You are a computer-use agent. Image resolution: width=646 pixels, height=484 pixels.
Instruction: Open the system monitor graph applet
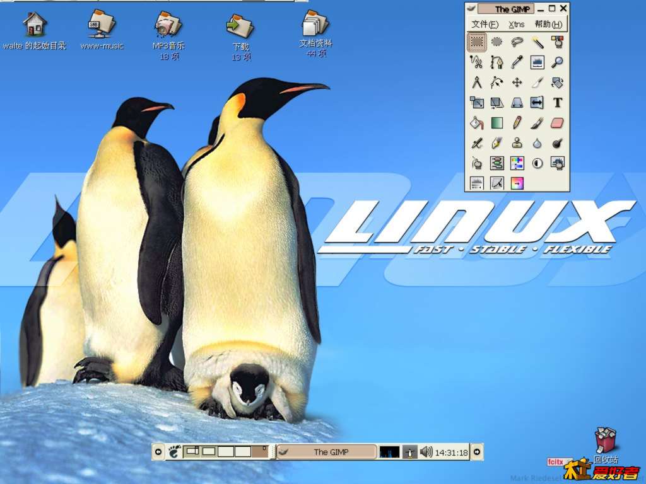coord(389,452)
